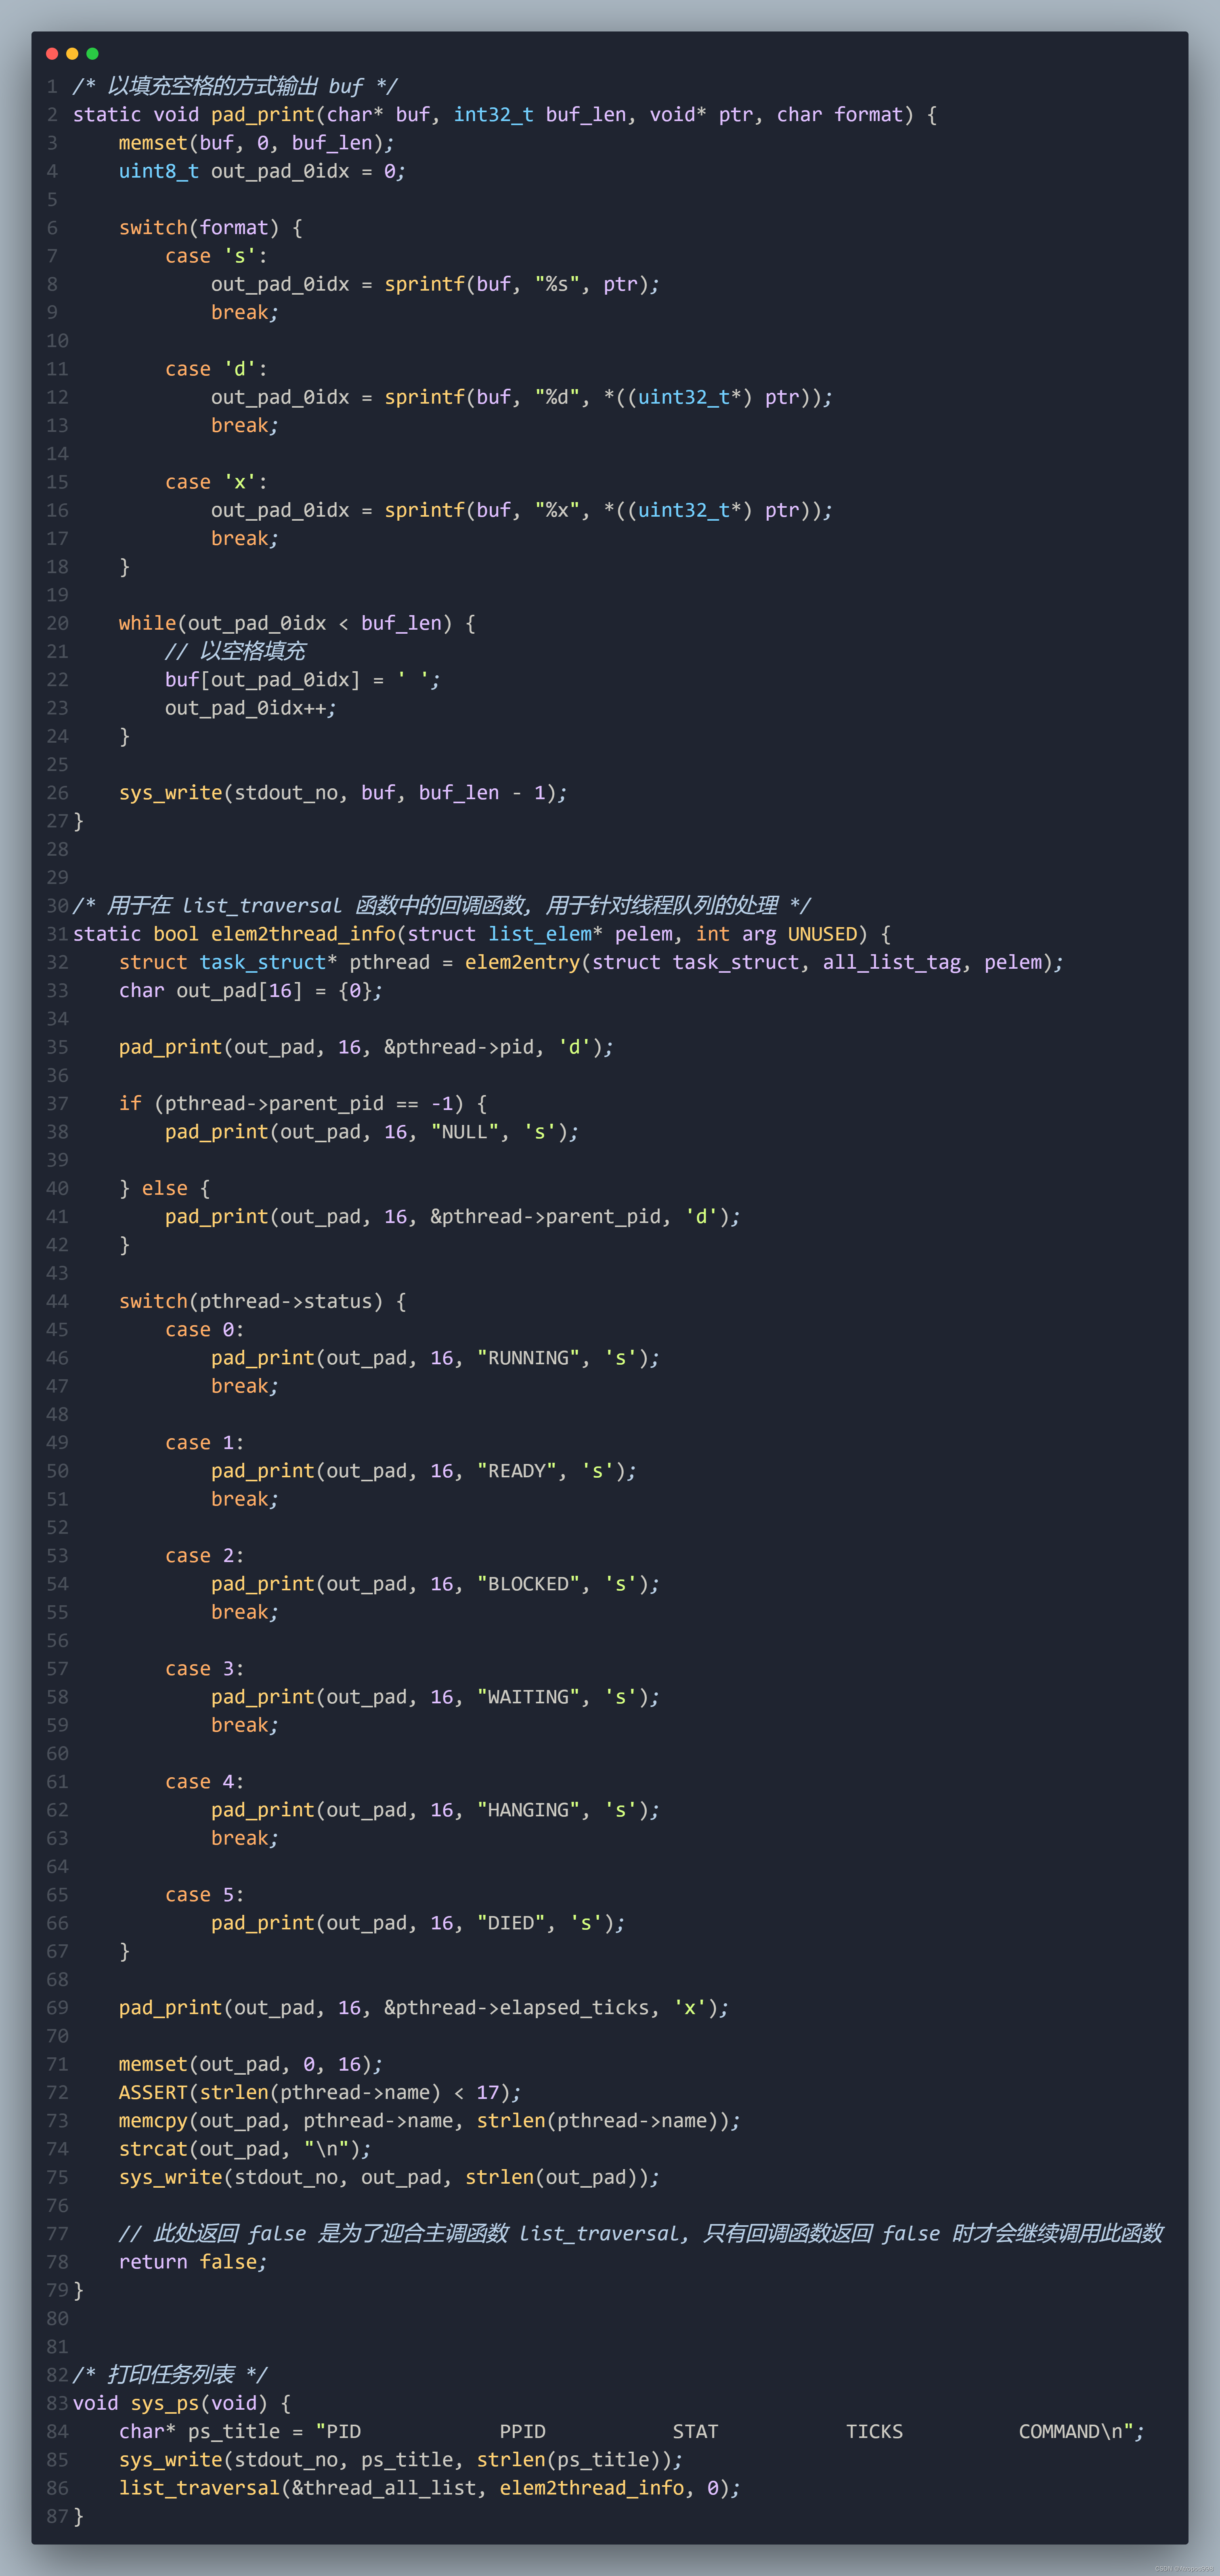
Task: Click the "READY" string
Action: click(516, 1471)
